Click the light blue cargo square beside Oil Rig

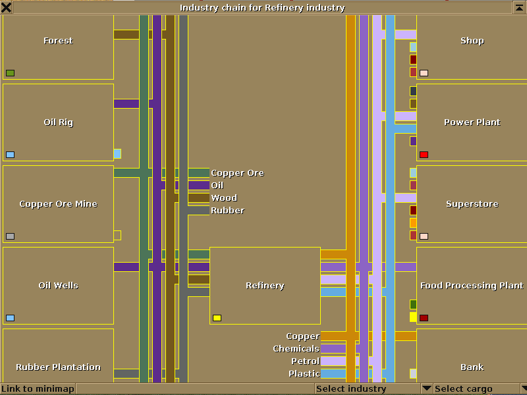pos(117,154)
